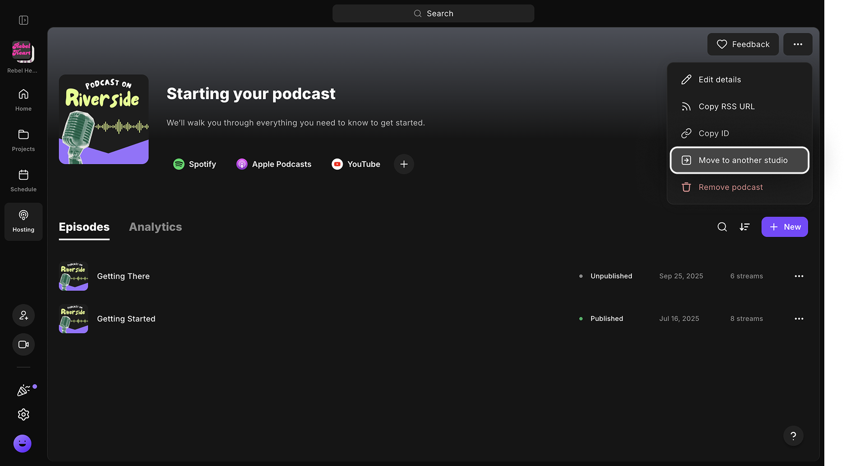Search episodes using magnifier icon

pos(722,227)
